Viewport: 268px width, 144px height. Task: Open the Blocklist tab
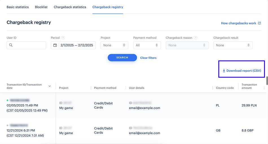pyautogui.click(x=41, y=7)
